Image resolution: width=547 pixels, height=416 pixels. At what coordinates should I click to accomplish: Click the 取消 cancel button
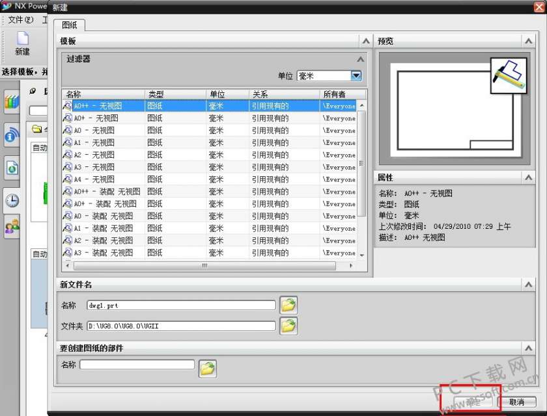[516, 402]
